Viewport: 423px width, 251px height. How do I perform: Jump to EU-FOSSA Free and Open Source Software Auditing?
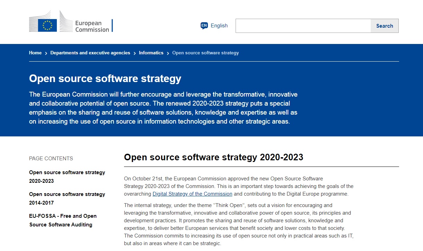pyautogui.click(x=63, y=220)
